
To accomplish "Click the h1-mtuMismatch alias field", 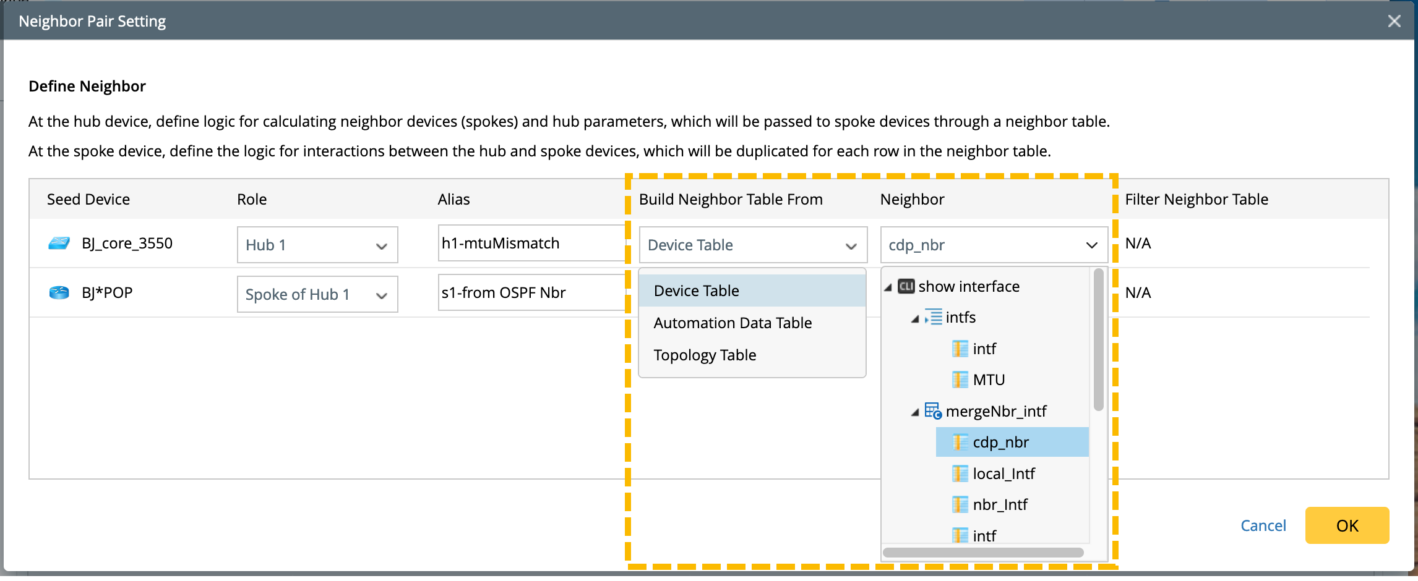I will pyautogui.click(x=531, y=244).
